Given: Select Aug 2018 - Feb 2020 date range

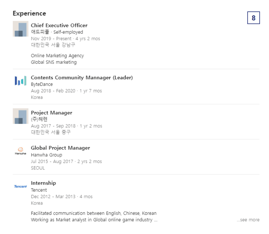Looking at the screenshot, I should 53,91.
